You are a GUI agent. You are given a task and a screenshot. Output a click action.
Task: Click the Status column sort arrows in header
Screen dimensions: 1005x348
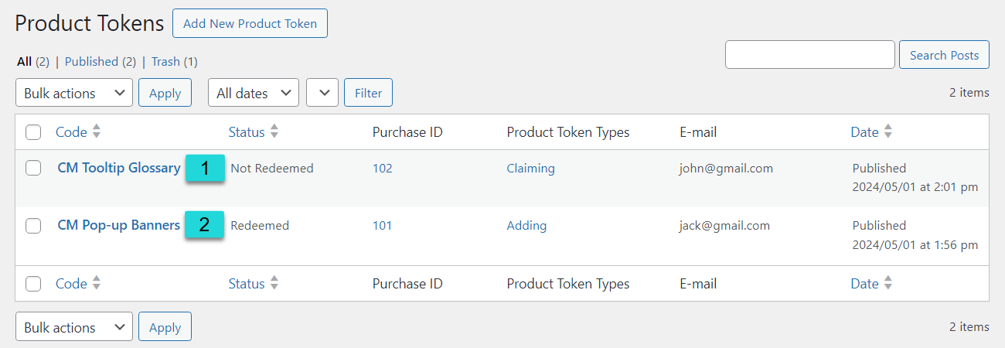(x=274, y=132)
